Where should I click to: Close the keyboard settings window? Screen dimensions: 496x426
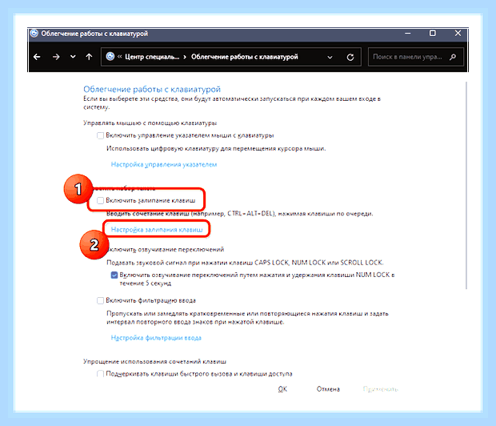pos(458,34)
